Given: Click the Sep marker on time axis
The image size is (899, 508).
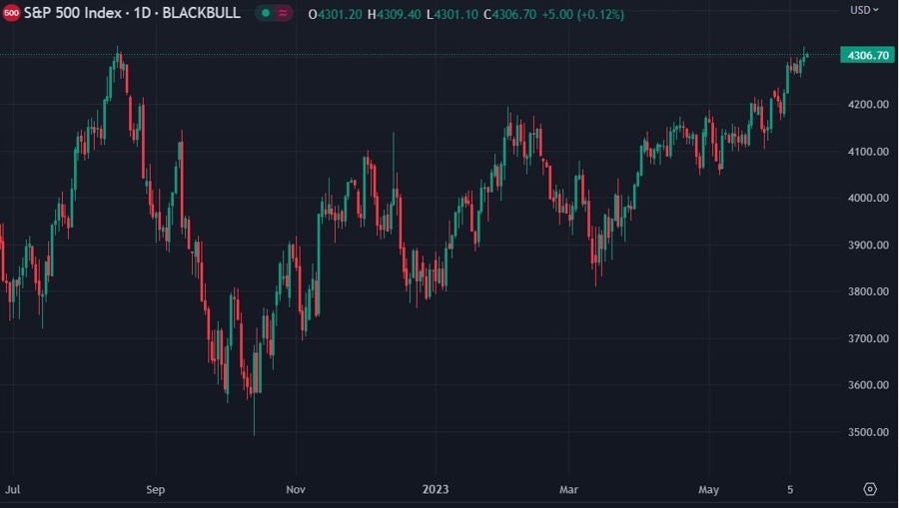Looking at the screenshot, I should tap(155, 490).
